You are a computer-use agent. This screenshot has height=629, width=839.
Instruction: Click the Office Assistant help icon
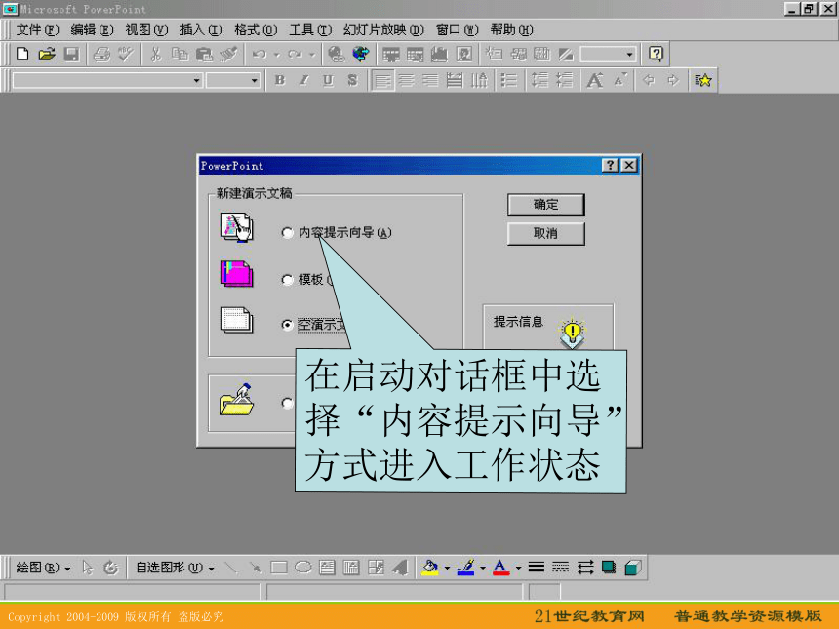656,54
